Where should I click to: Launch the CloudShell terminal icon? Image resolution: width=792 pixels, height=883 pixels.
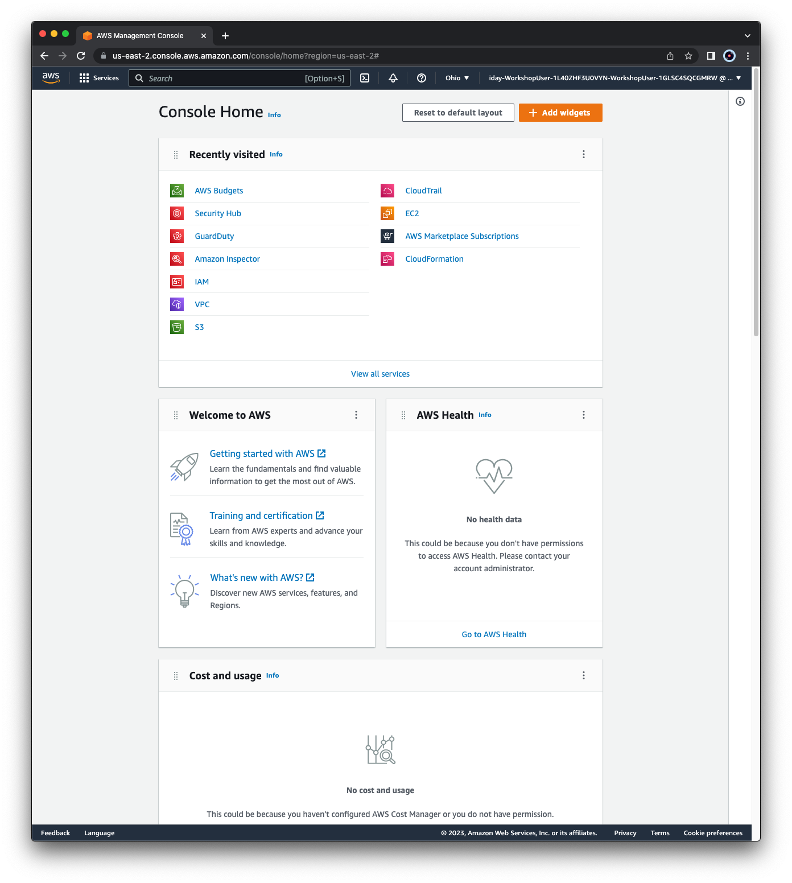click(365, 78)
